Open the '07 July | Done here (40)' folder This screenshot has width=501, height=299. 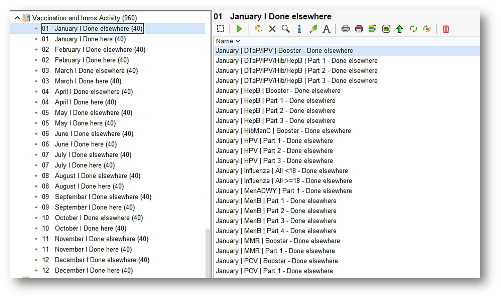(78, 165)
